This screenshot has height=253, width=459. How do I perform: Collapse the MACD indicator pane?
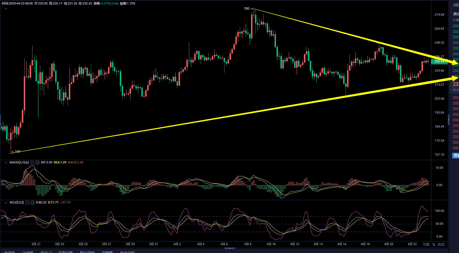pos(6,163)
